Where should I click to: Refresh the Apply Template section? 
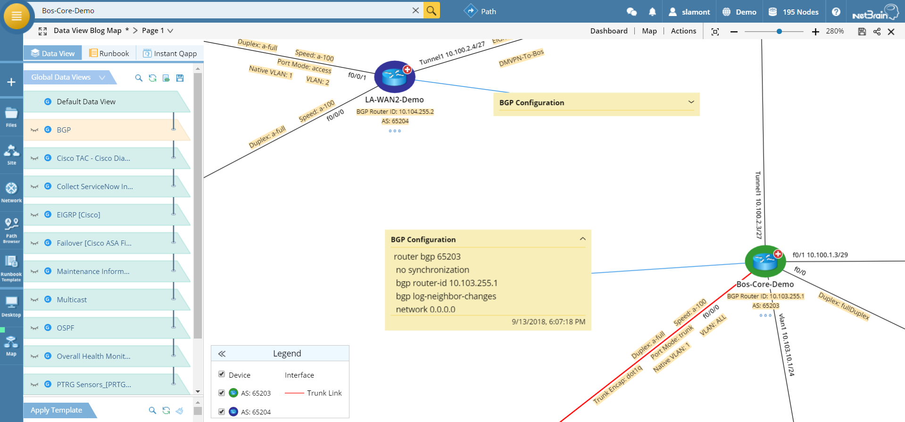(166, 410)
